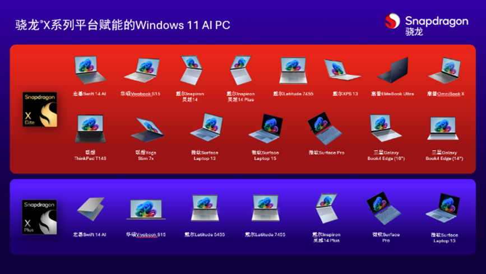Select the Dell XPS 13 laptop image
The image size is (486, 274).
pos(342,69)
